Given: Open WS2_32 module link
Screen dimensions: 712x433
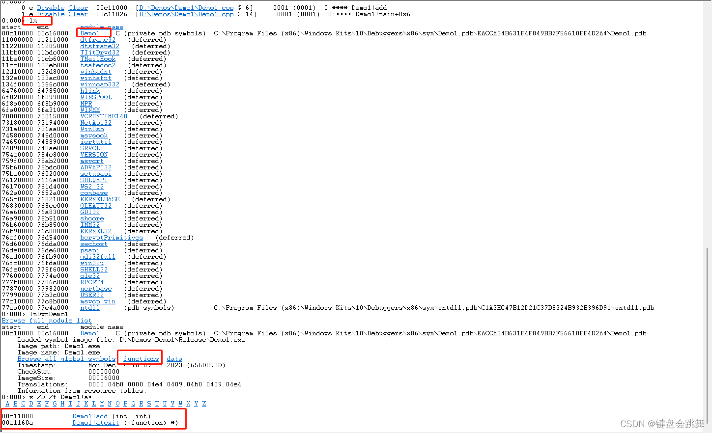Looking at the screenshot, I should pos(92,187).
